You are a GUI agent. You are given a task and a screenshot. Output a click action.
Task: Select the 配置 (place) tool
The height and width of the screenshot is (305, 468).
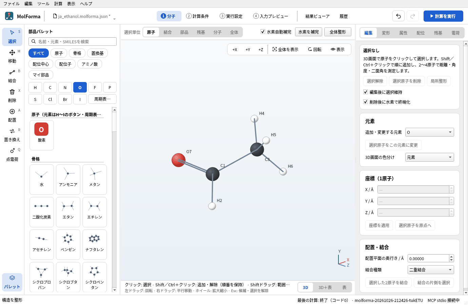(12, 115)
